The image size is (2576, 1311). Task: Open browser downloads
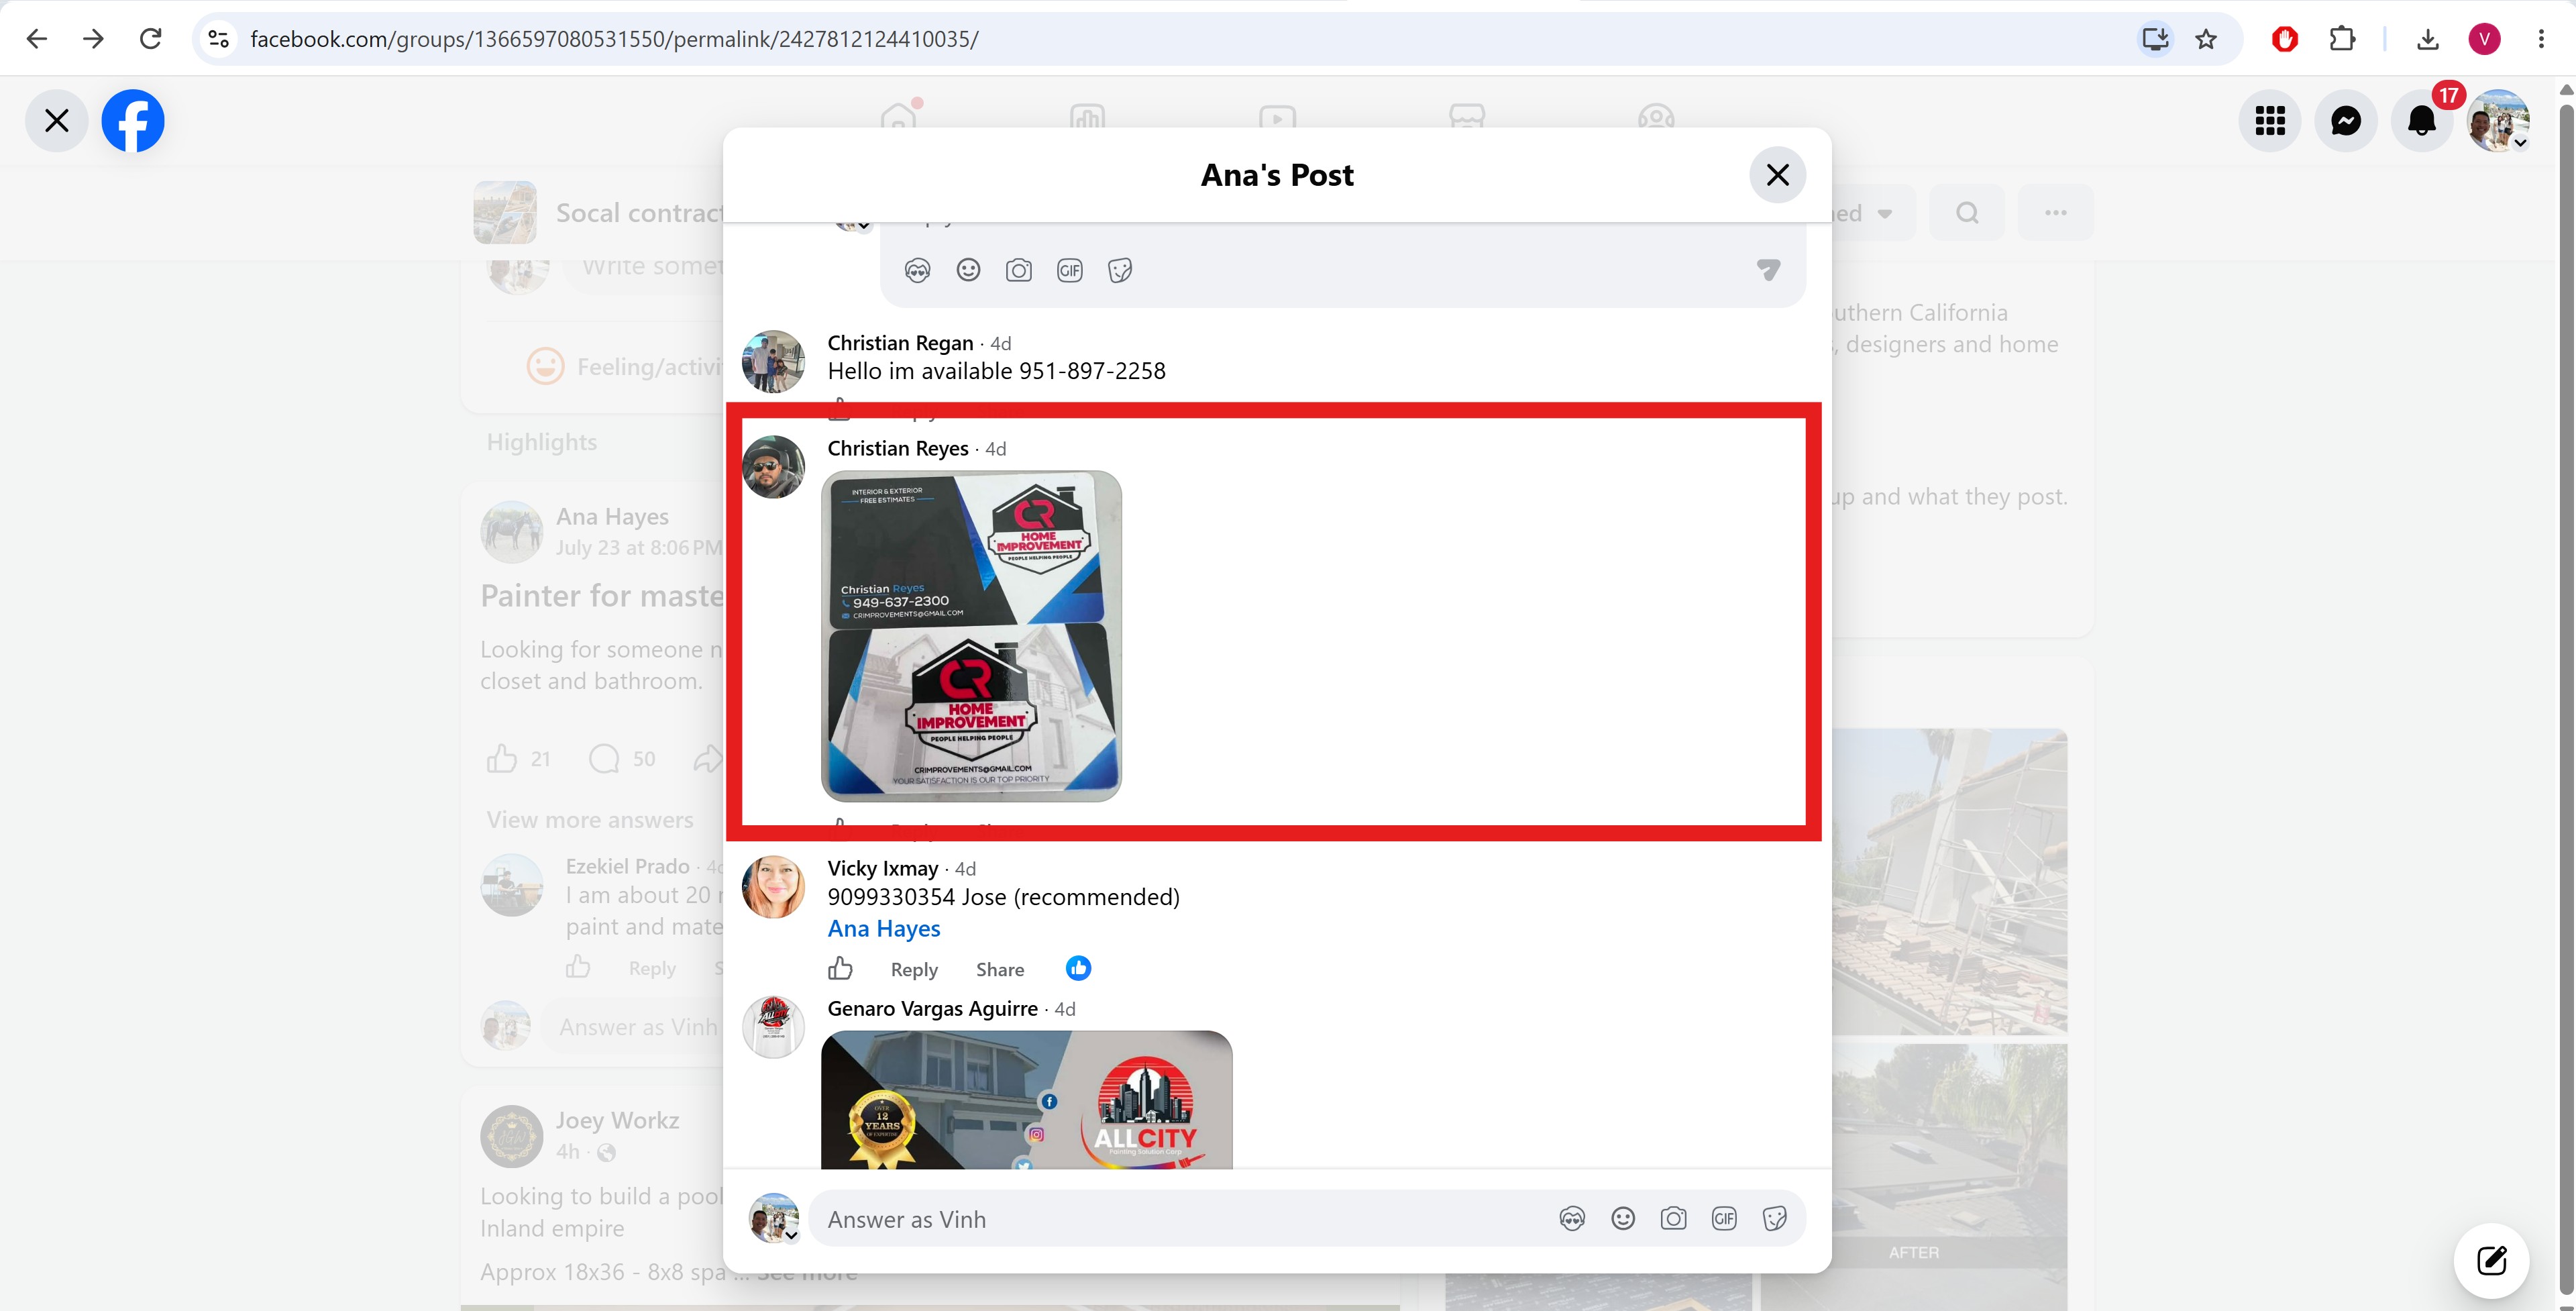pyautogui.click(x=2427, y=39)
